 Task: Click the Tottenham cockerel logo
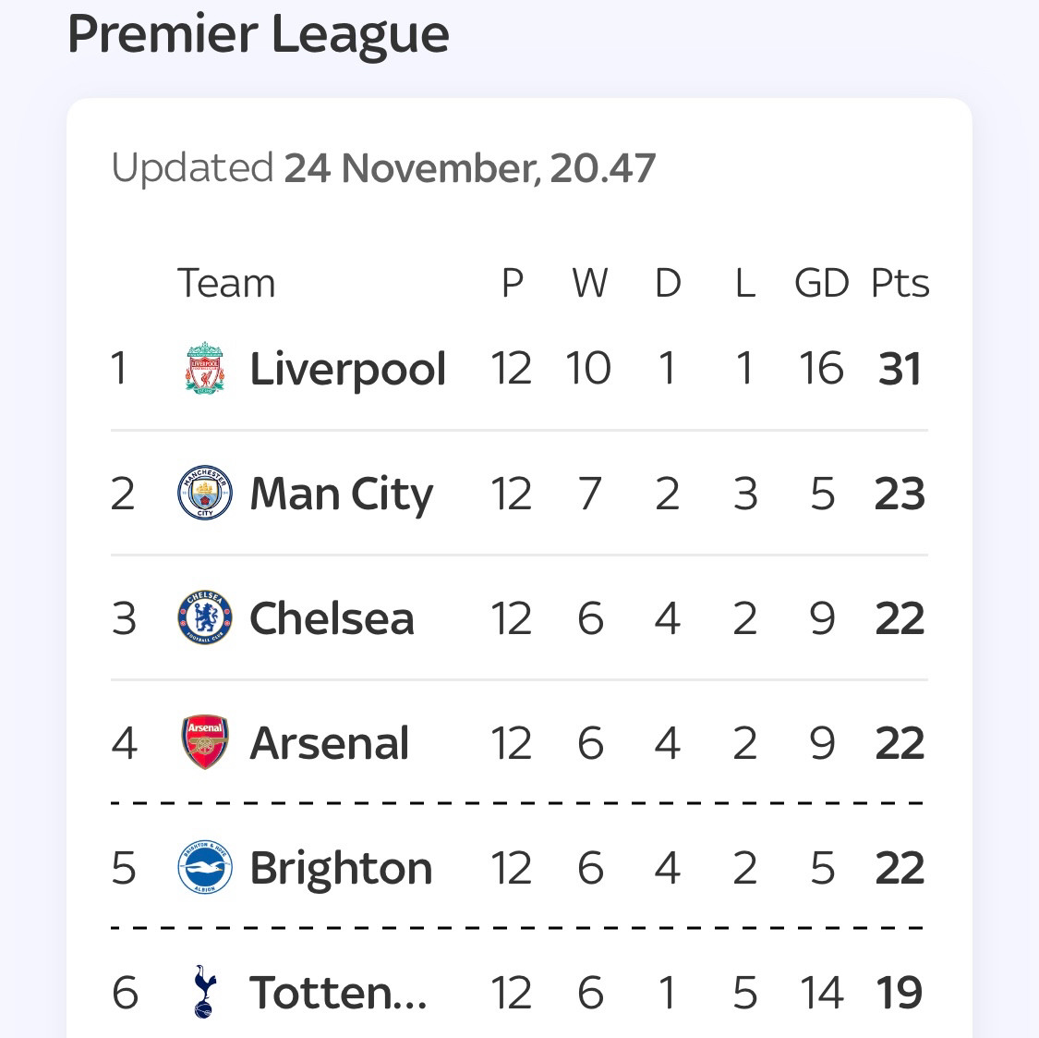(205, 992)
